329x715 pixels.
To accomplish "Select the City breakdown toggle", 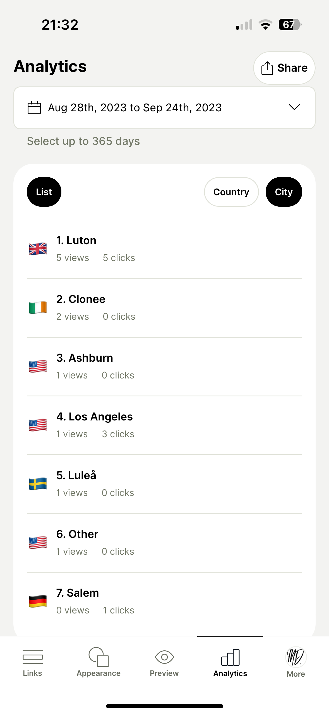I will click(284, 192).
